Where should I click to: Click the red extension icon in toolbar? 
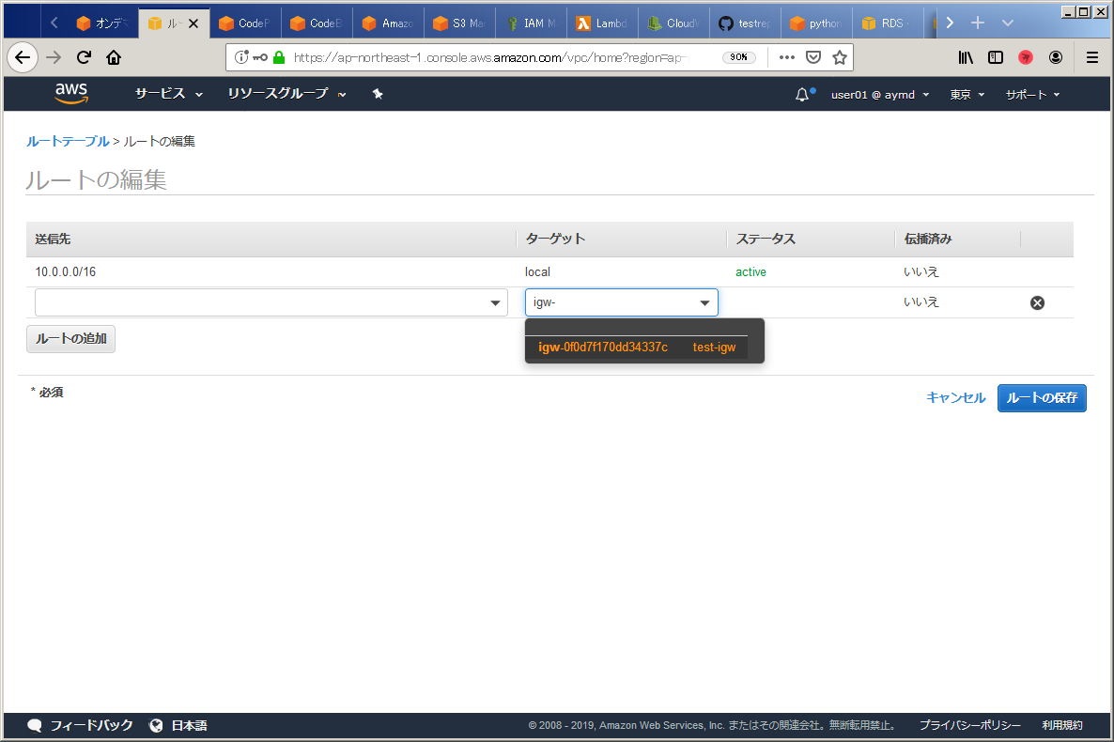[x=1025, y=57]
